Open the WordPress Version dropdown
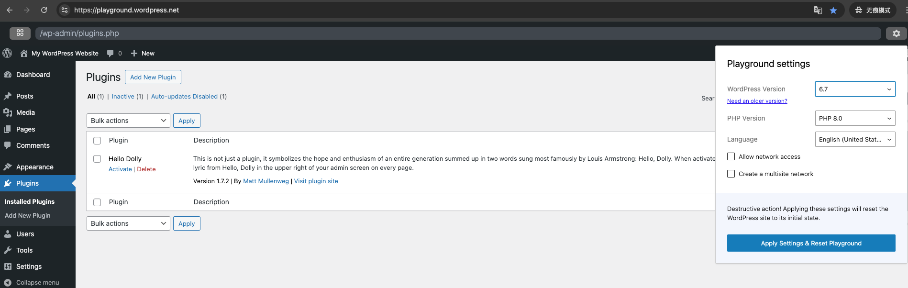Image resolution: width=908 pixels, height=288 pixels. click(855, 89)
